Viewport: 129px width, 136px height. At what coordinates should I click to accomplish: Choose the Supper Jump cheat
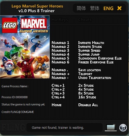[x=89, y=54]
